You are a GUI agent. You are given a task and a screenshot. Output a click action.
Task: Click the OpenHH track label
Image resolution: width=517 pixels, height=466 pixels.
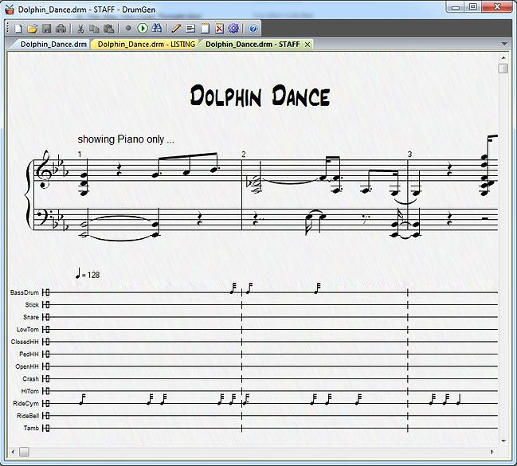click(27, 366)
